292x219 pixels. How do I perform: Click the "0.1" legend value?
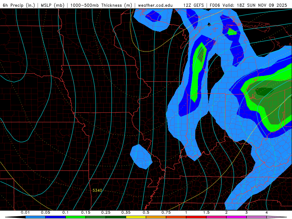click(x=65, y=212)
